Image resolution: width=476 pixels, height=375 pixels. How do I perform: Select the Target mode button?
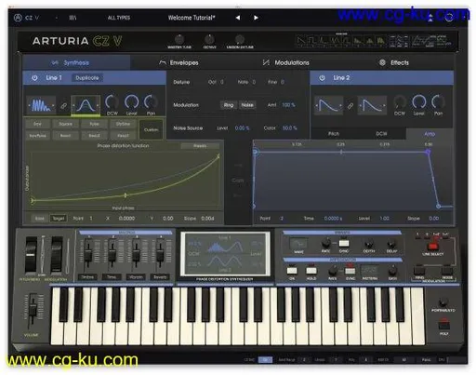[x=59, y=219]
